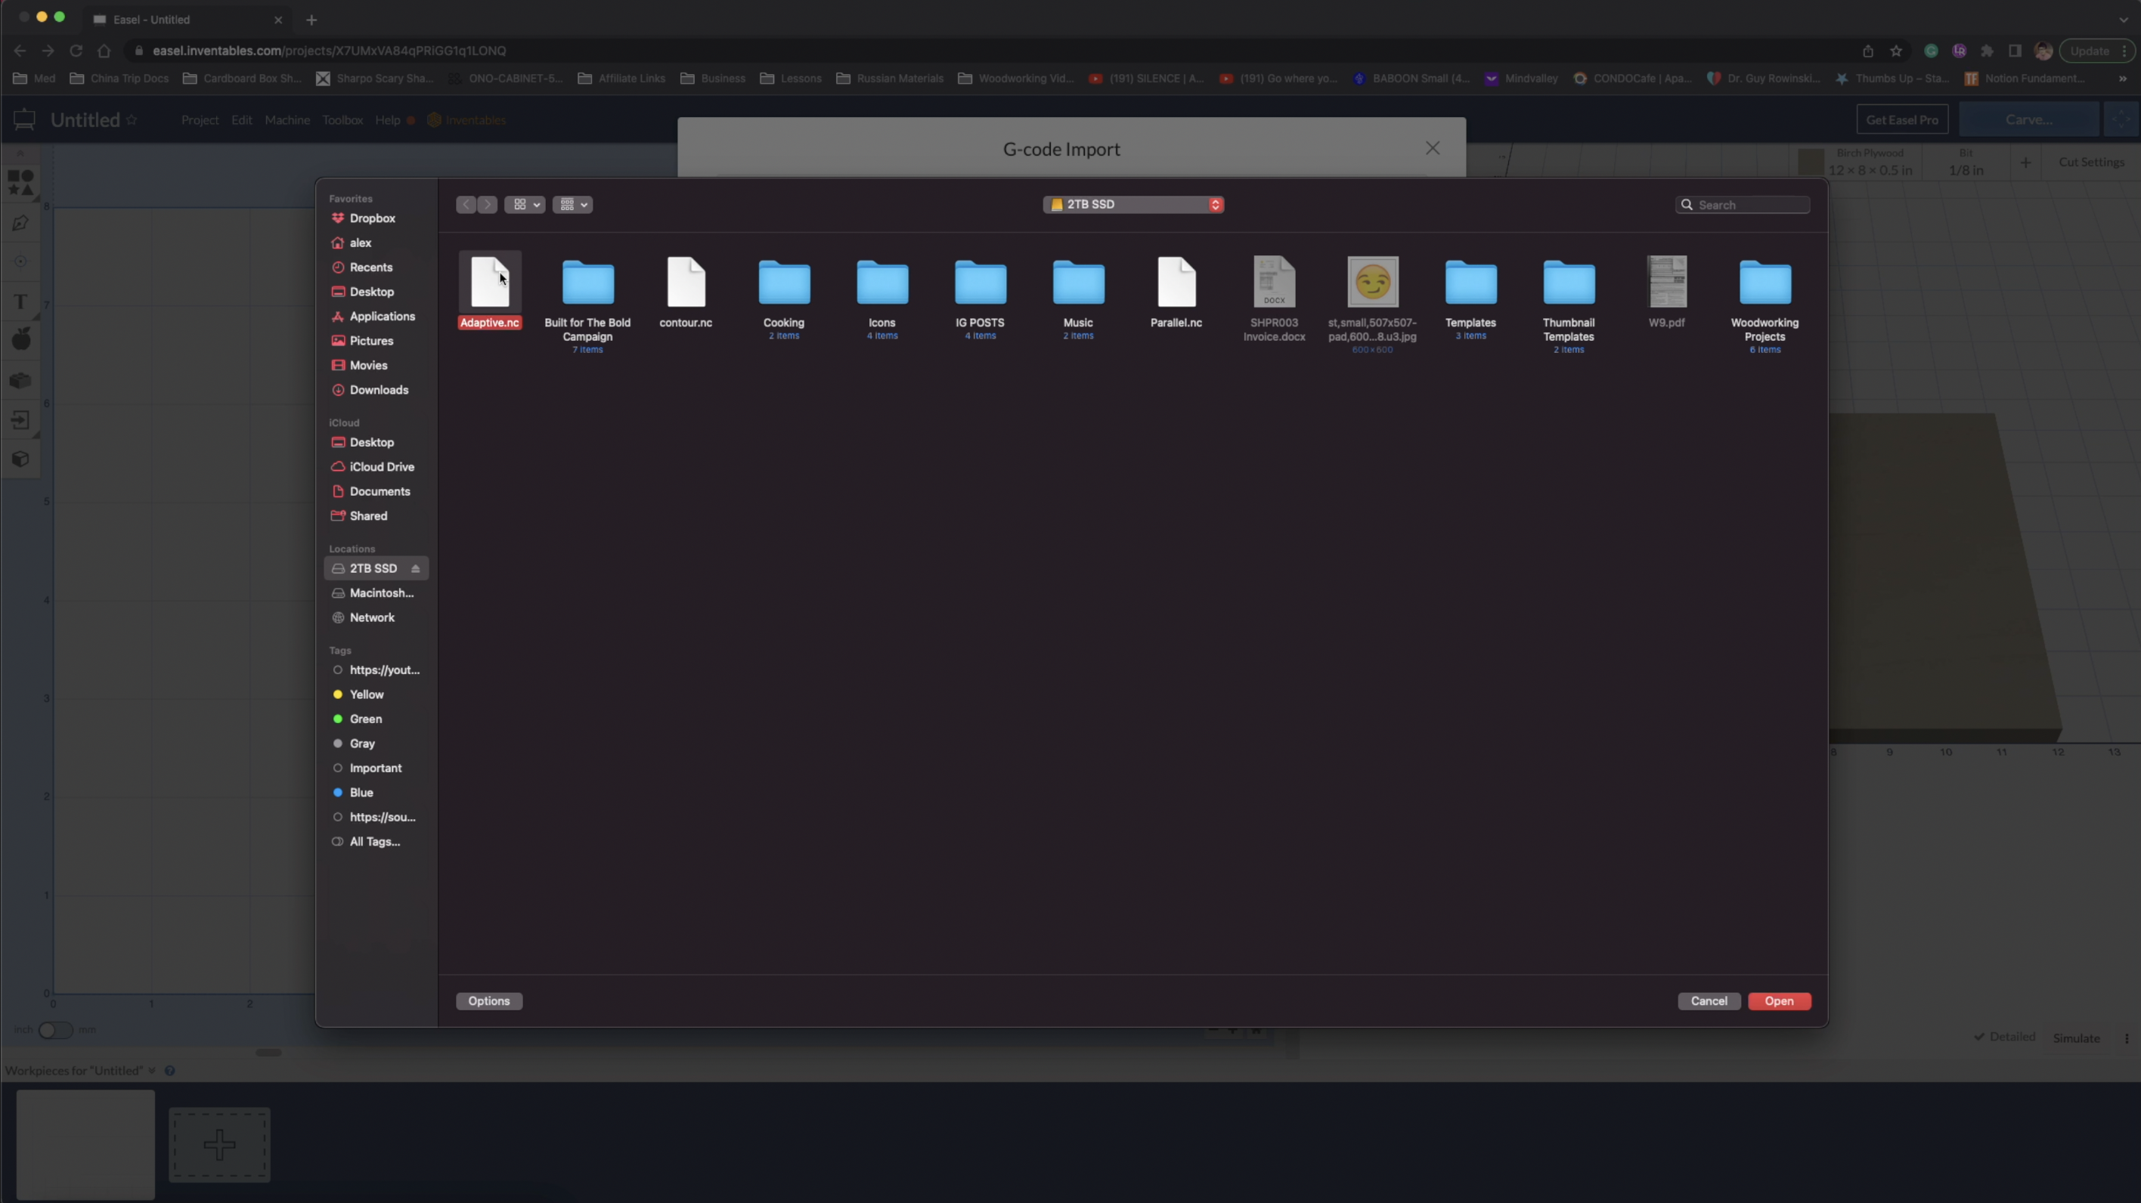Click the Parallel.nc file icon
The height and width of the screenshot is (1203, 2141).
pos(1176,283)
